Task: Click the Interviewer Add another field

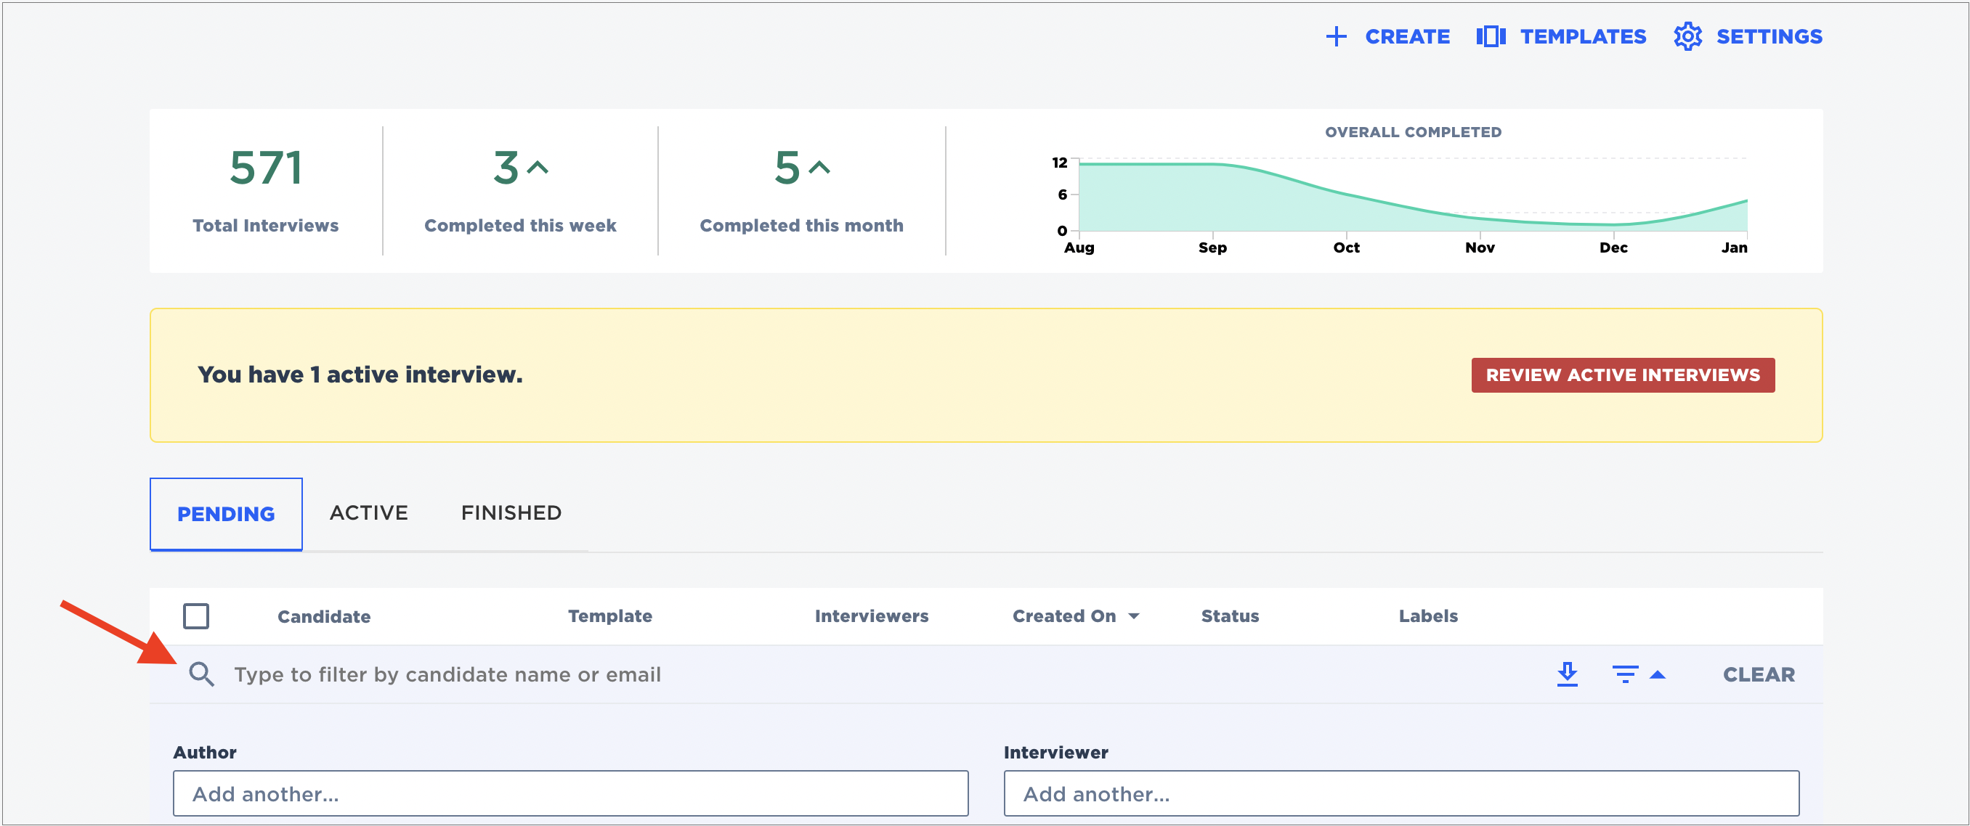Action: pos(1401,794)
